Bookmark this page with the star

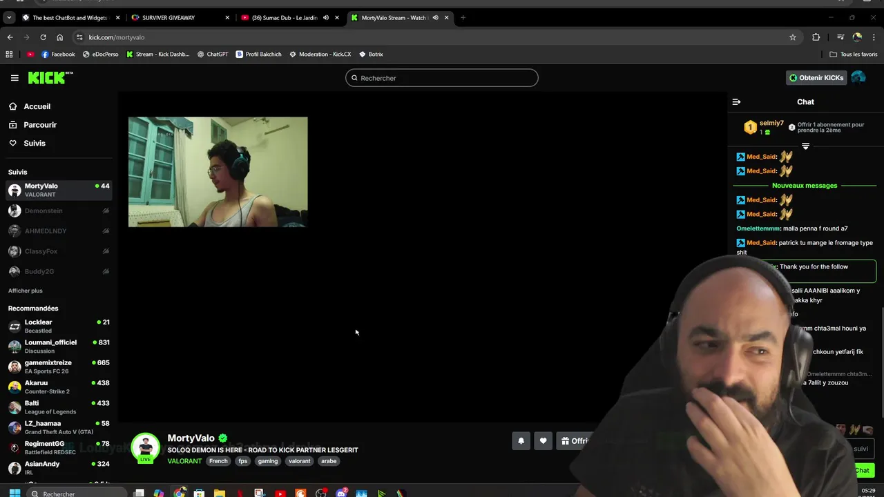pos(793,37)
